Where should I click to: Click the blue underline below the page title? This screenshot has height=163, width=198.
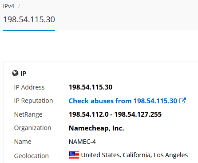click(29, 30)
